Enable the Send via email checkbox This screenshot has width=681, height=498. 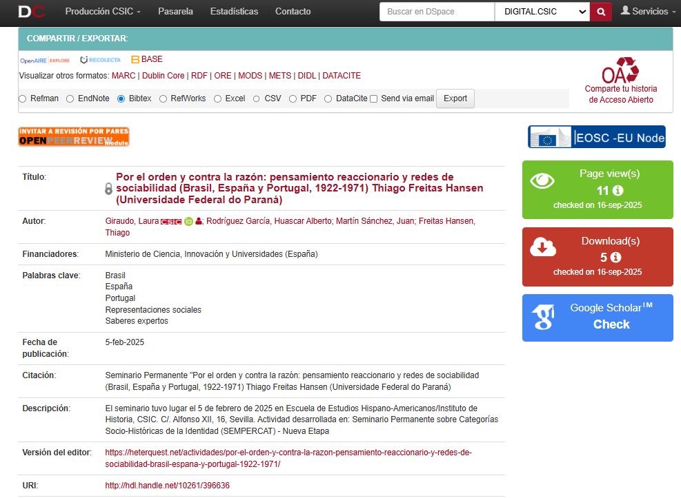373,98
